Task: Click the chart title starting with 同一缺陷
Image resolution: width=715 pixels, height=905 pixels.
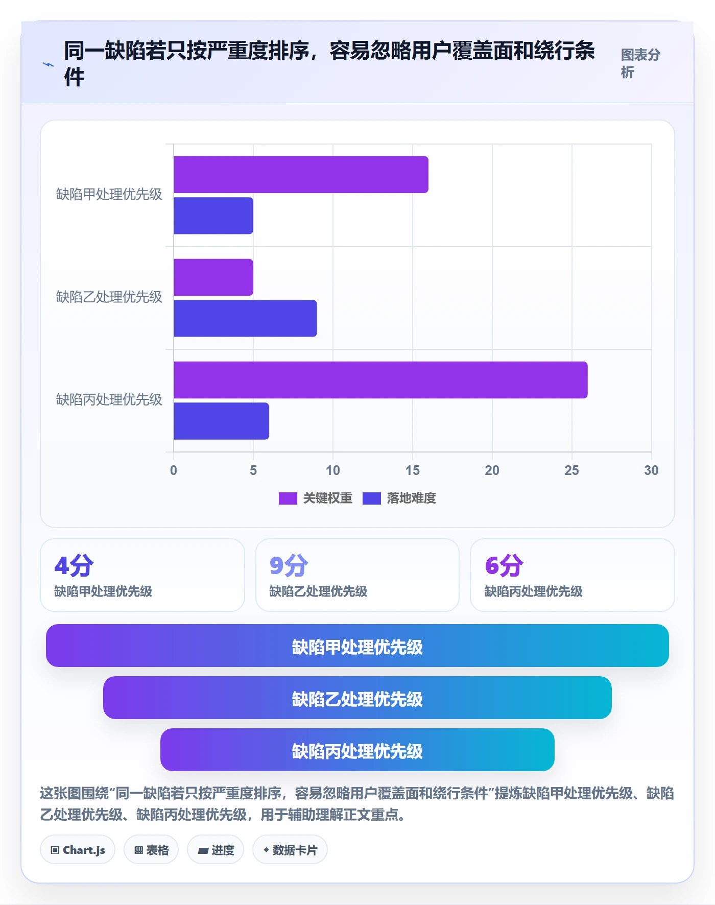Action: (x=329, y=63)
